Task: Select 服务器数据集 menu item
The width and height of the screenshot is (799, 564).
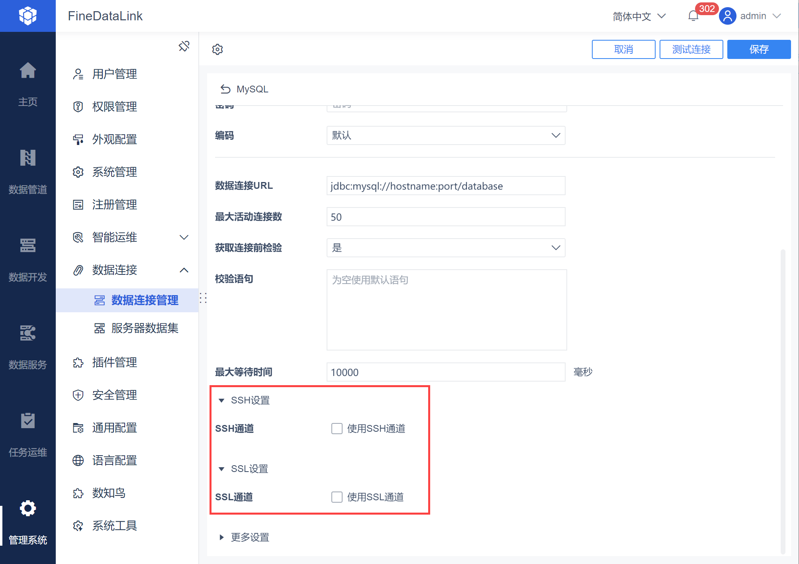Action: 145,328
